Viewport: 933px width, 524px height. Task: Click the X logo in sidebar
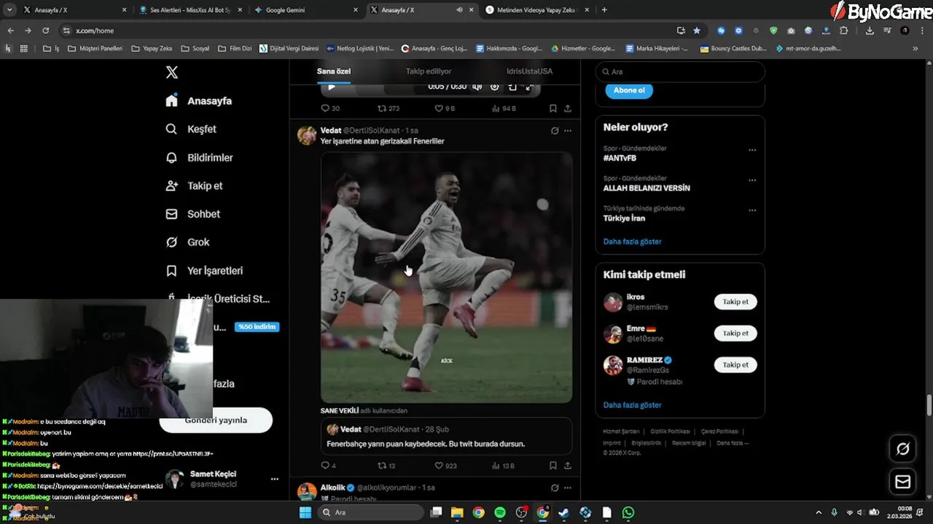click(171, 72)
